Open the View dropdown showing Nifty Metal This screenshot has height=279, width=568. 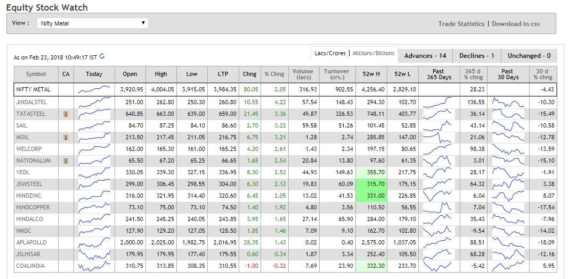93,23
